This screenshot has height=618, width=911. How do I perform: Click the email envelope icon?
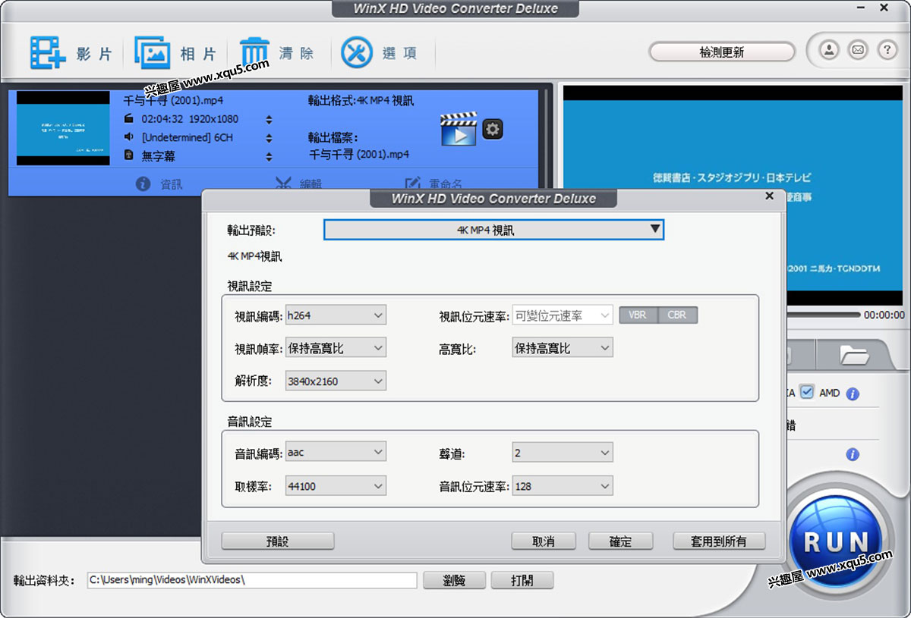point(858,51)
